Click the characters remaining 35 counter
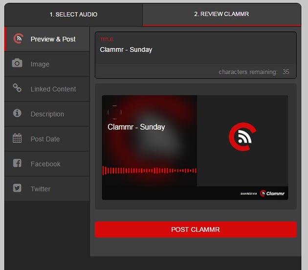 [254, 72]
